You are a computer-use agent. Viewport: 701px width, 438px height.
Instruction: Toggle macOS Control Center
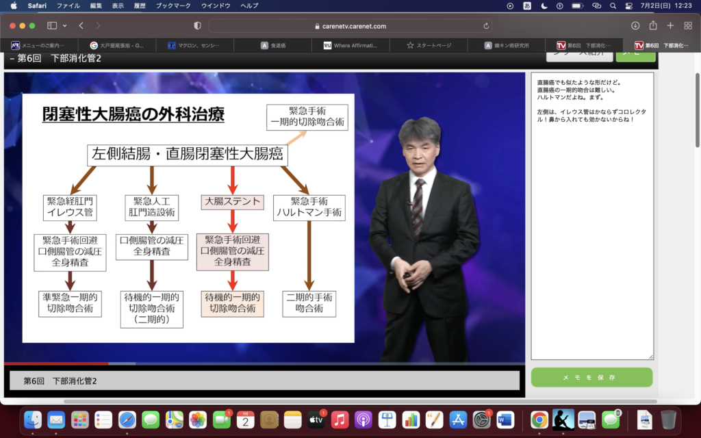tap(628, 5)
